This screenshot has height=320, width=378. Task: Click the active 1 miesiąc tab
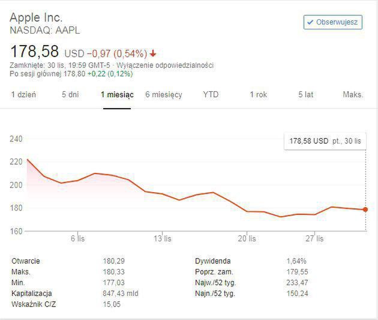click(x=117, y=95)
